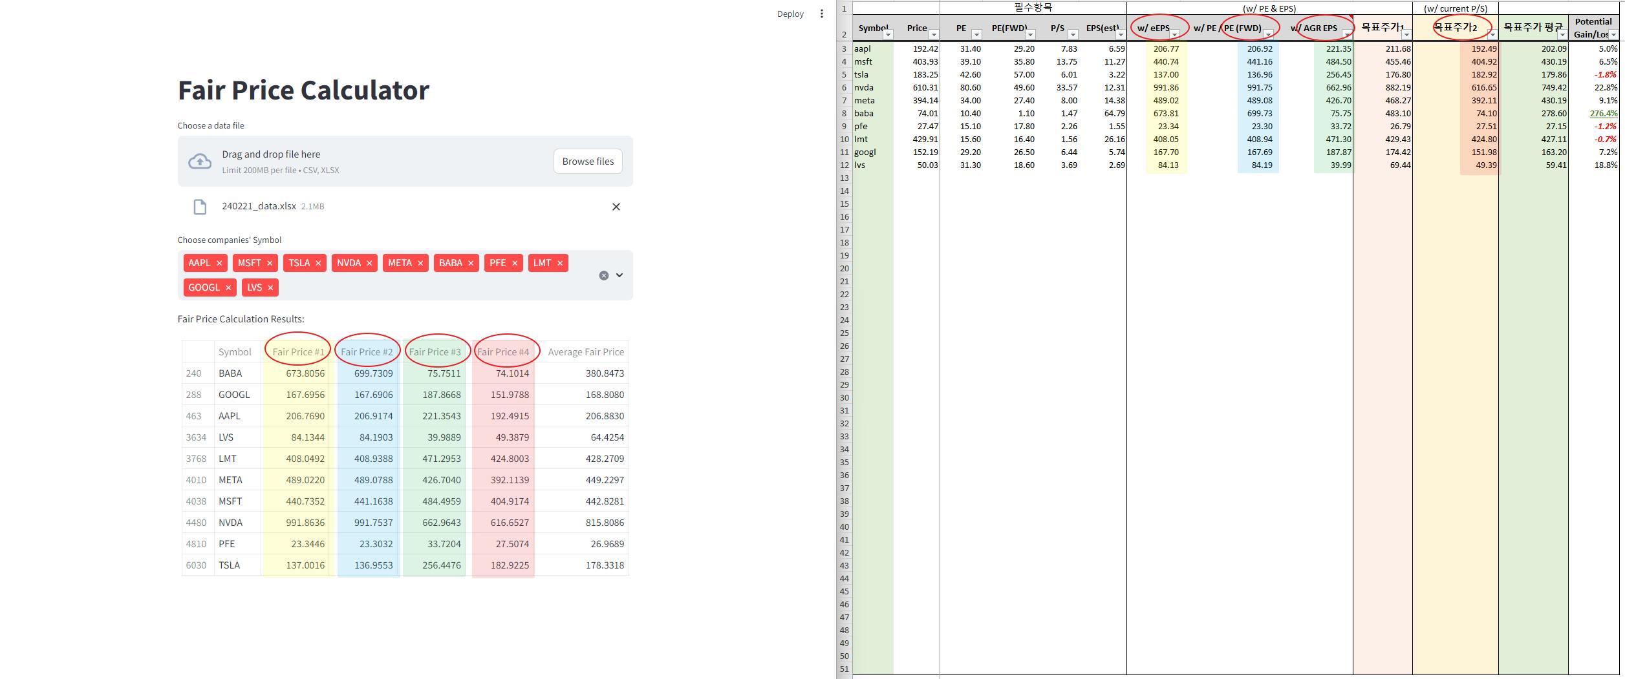
Task: Remove the GOOGL tag
Action: click(x=228, y=287)
